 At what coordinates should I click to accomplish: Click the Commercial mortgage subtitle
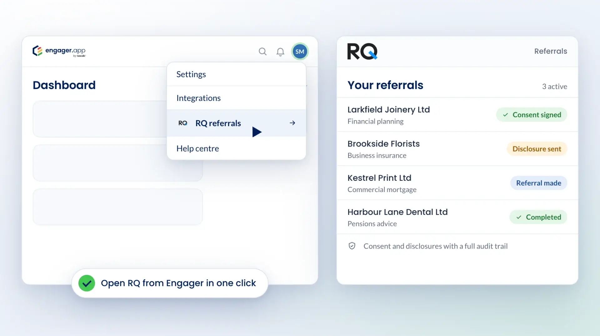tap(382, 190)
